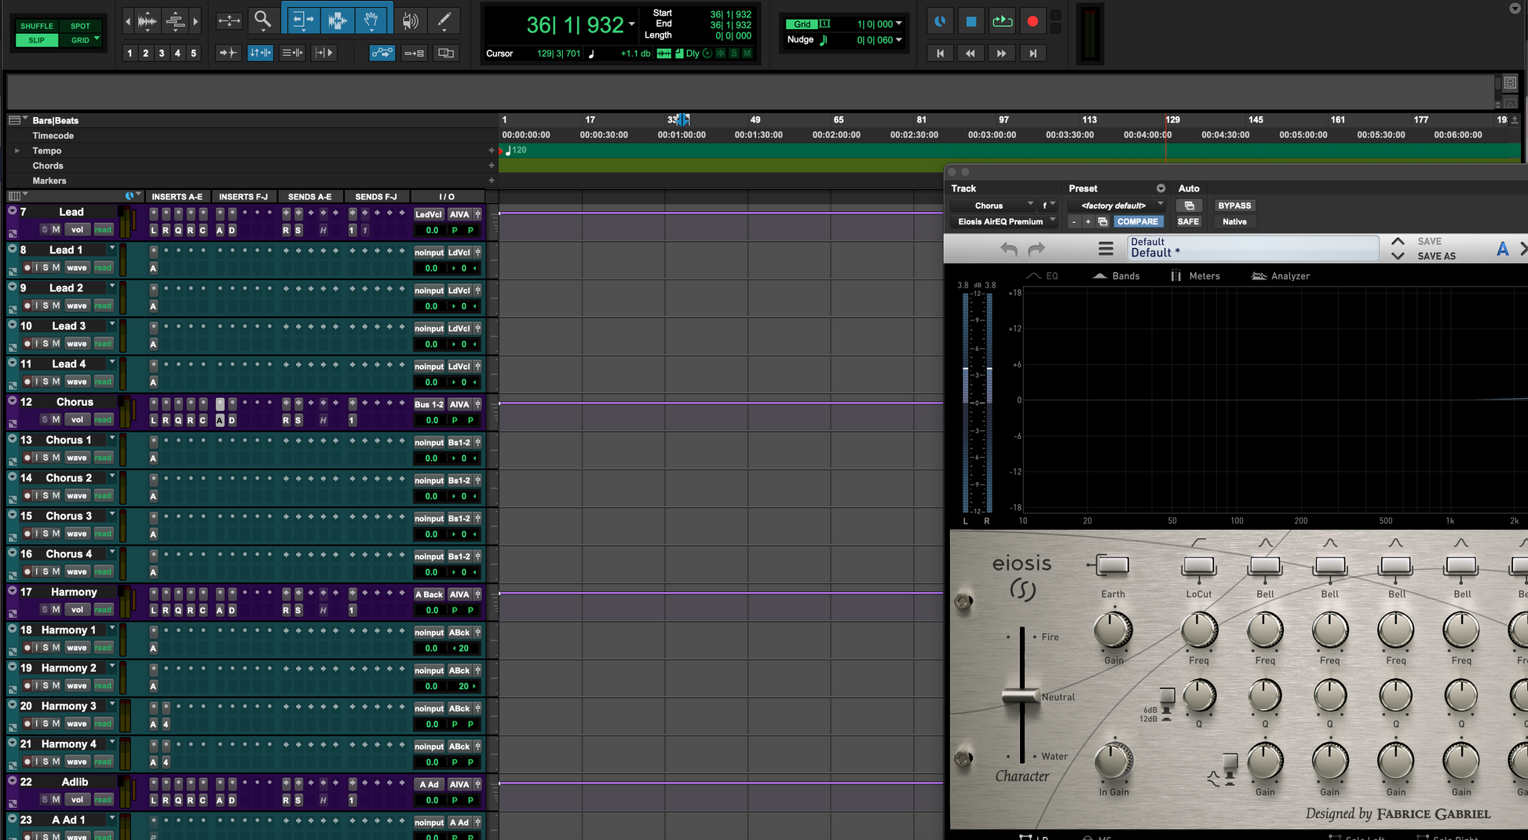This screenshot has height=840, width=1528.
Task: Click the Character fader handle
Action: 1021,696
